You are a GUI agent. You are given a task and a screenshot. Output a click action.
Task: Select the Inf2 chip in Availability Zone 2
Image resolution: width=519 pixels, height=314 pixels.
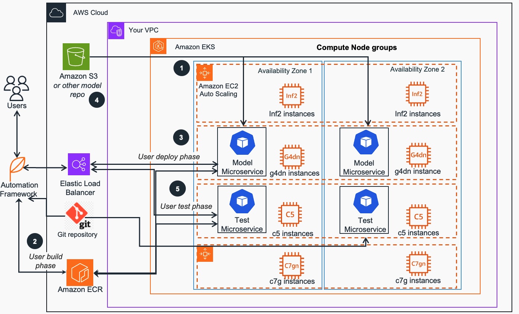(417, 95)
